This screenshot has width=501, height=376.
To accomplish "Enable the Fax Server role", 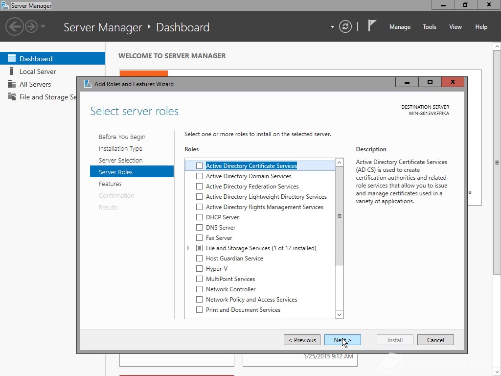I will click(199, 237).
